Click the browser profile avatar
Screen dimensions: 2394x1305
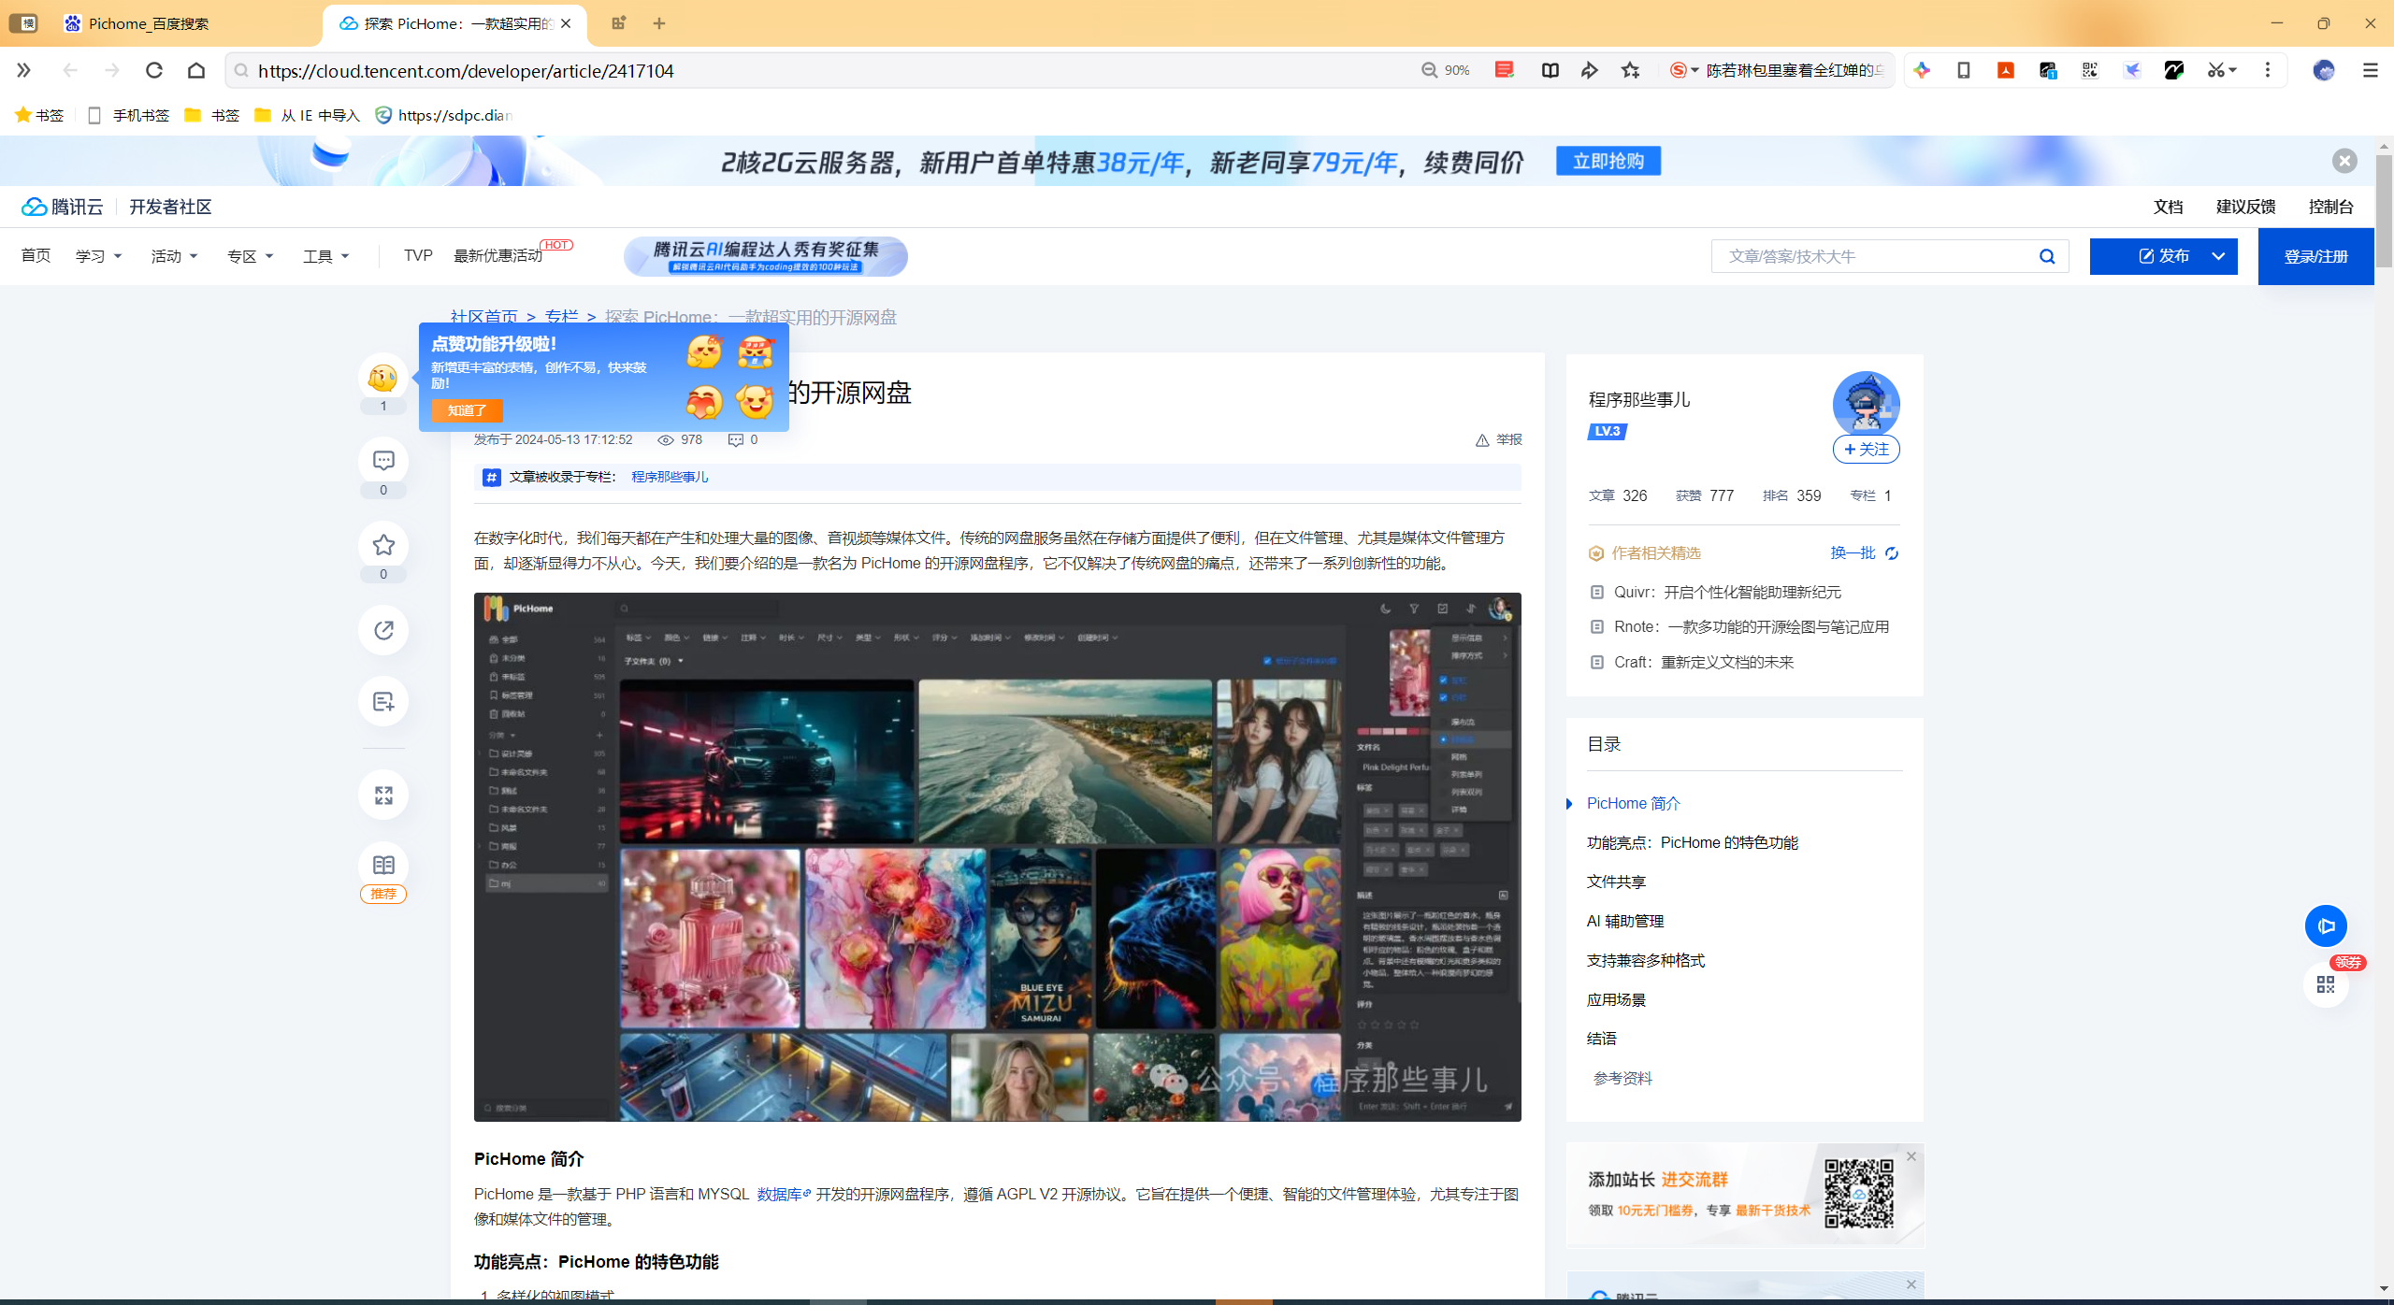point(2324,70)
